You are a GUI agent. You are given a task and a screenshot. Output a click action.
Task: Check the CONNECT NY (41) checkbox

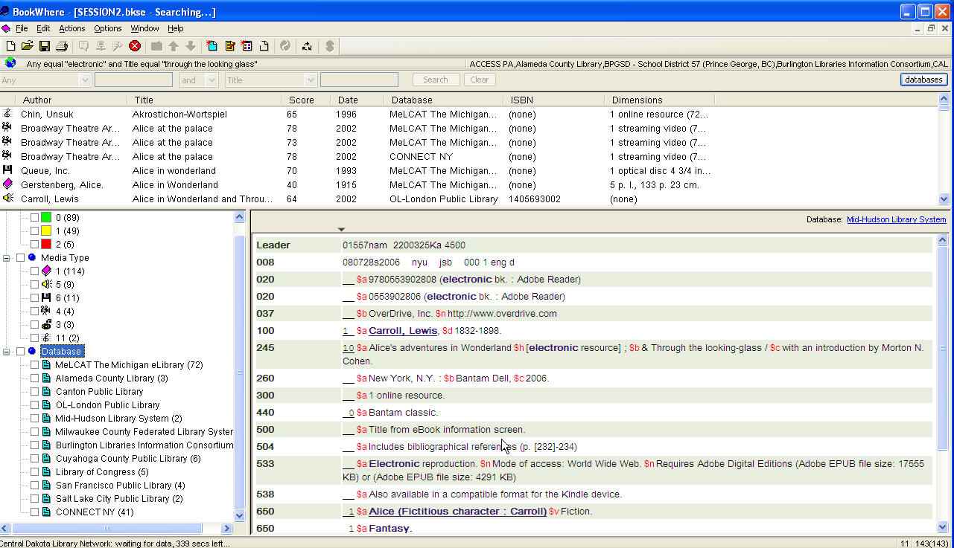coord(34,512)
